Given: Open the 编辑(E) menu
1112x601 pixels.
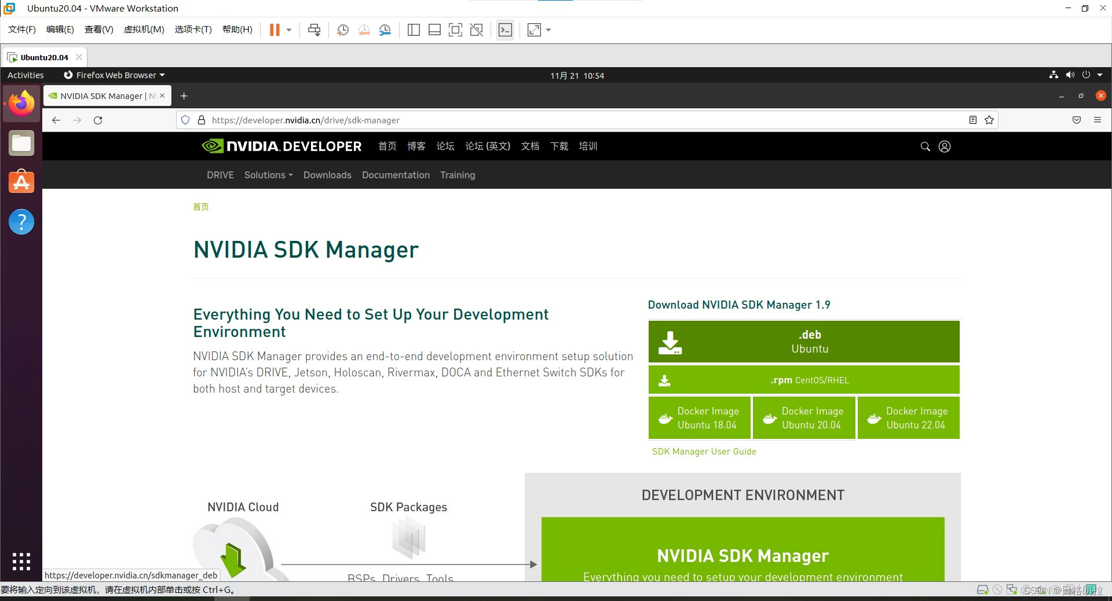Looking at the screenshot, I should point(60,30).
